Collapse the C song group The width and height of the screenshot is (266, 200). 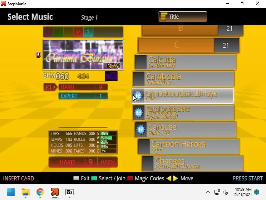click(189, 45)
